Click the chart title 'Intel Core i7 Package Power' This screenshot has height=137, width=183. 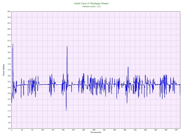coord(91,4)
